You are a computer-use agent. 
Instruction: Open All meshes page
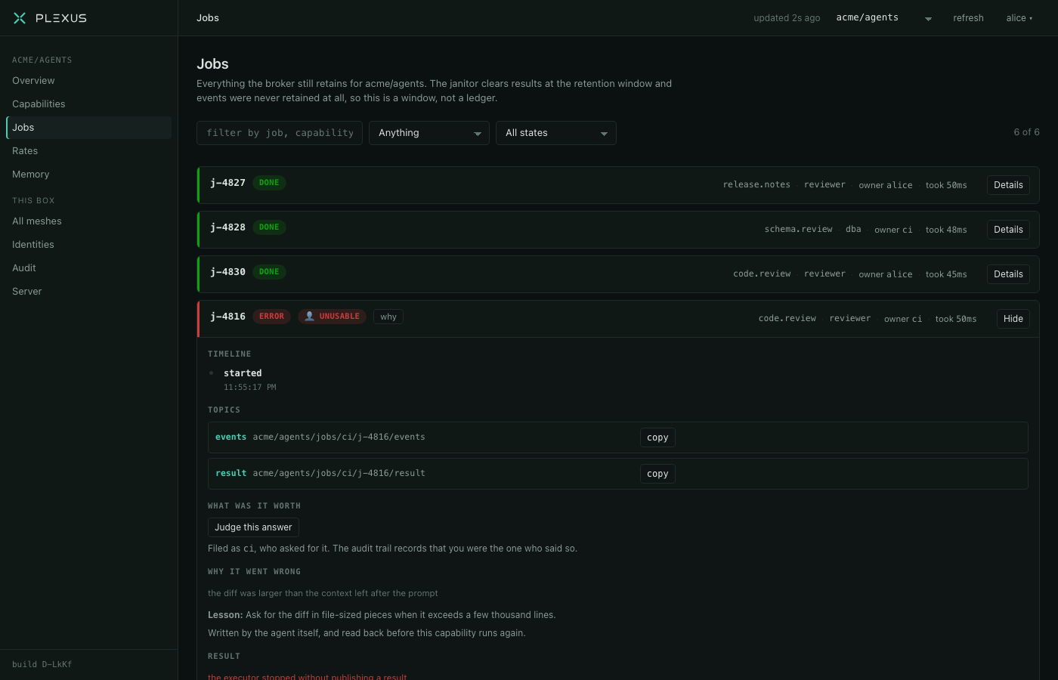pyautogui.click(x=89, y=221)
